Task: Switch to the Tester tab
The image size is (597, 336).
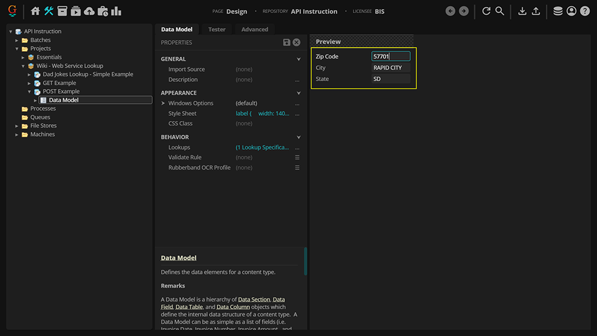Action: (217, 29)
